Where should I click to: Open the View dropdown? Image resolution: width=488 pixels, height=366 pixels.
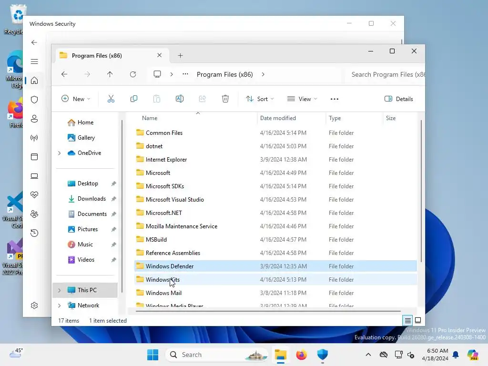pos(302,99)
